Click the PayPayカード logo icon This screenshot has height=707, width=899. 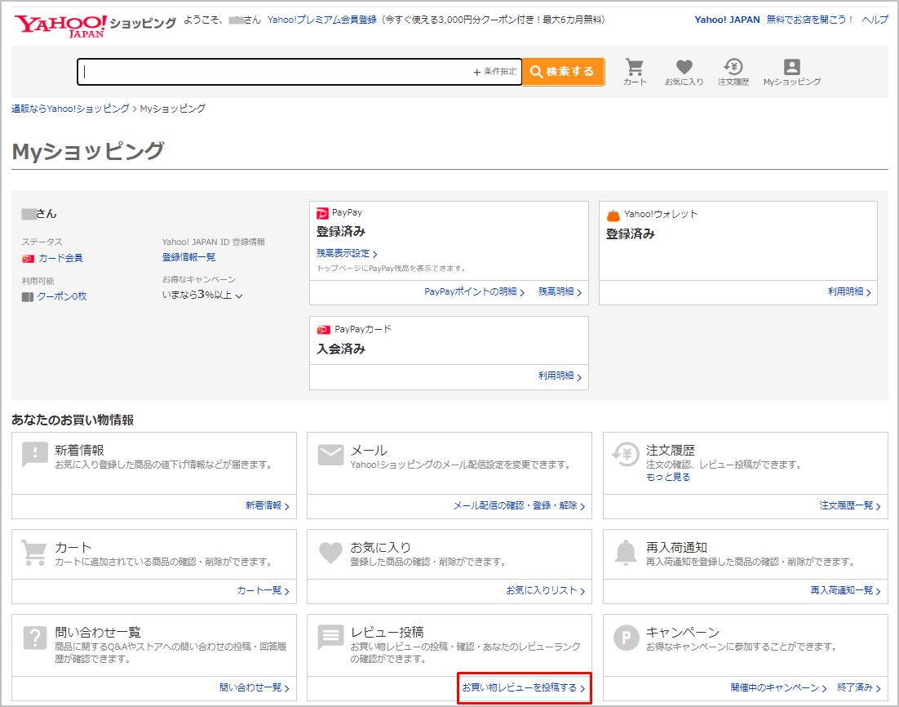pyautogui.click(x=324, y=328)
